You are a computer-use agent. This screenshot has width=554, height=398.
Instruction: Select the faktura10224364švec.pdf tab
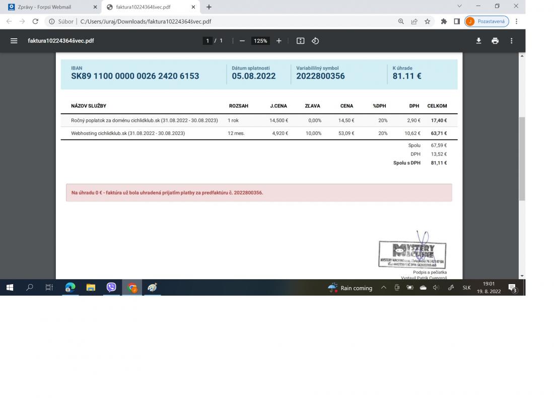pos(146,7)
